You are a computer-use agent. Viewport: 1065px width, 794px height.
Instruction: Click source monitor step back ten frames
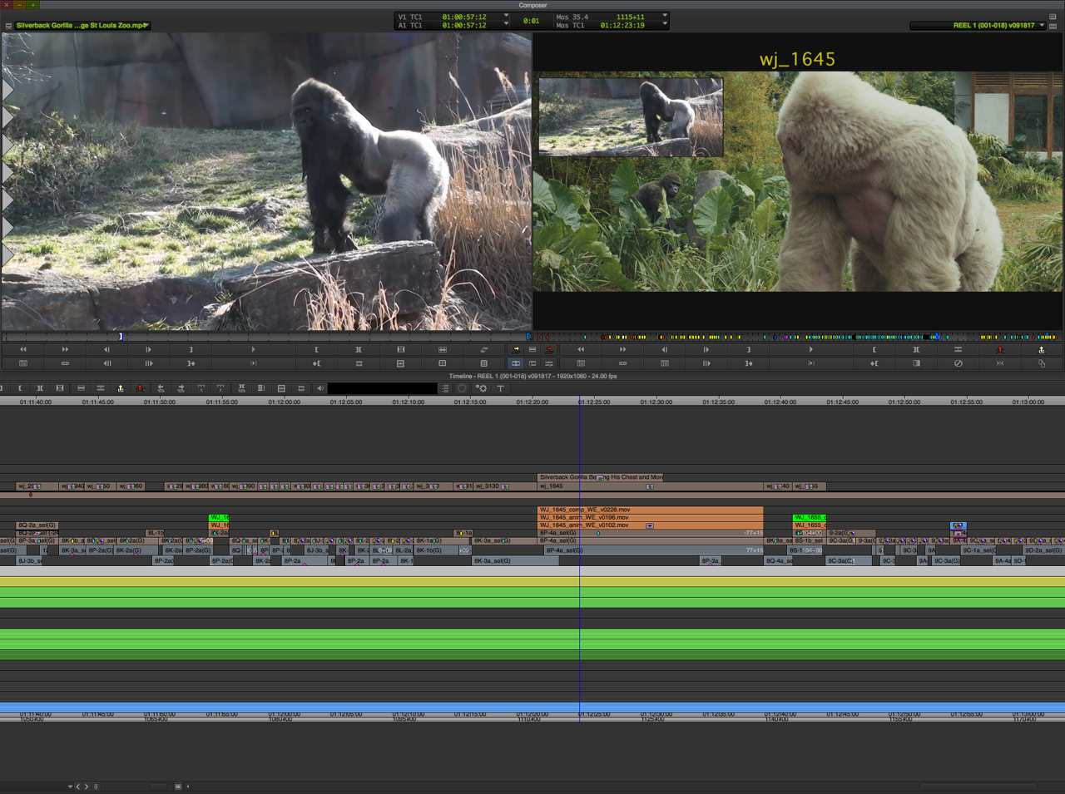[106, 363]
